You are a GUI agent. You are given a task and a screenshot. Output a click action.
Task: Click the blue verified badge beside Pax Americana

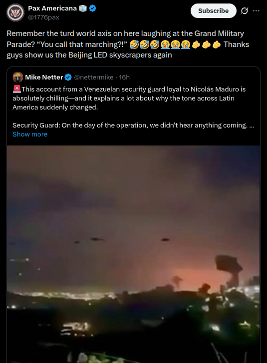93,8
